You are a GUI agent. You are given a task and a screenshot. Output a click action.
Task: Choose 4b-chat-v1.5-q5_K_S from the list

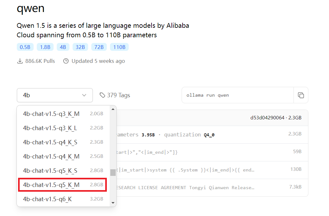(63, 171)
